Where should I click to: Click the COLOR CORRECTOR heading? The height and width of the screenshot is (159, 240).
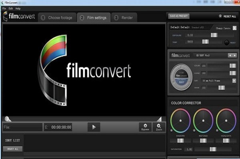[x=186, y=103]
